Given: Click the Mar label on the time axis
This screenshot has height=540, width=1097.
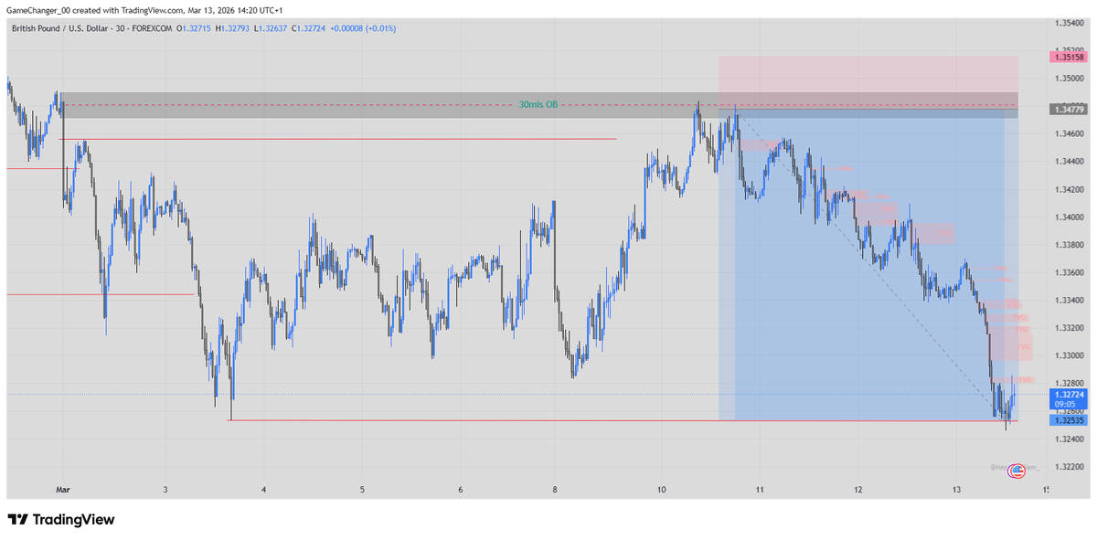Looking at the screenshot, I should click(62, 490).
